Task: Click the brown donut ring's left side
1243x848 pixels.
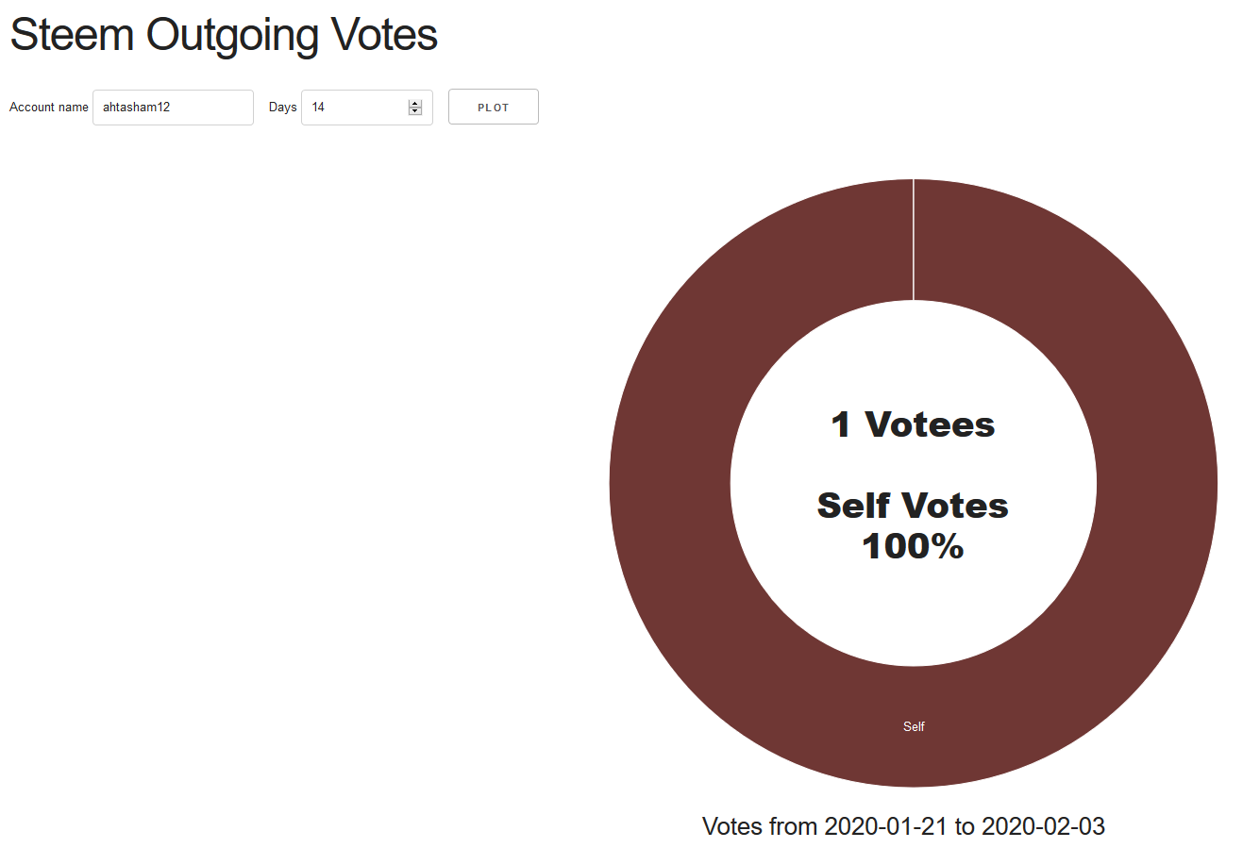Action: [670, 483]
